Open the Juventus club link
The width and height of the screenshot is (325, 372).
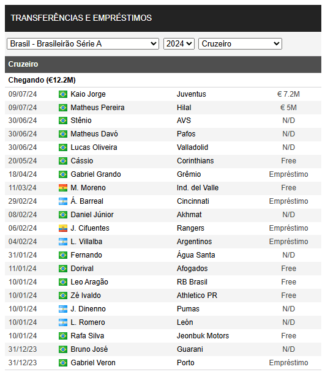tap(192, 94)
